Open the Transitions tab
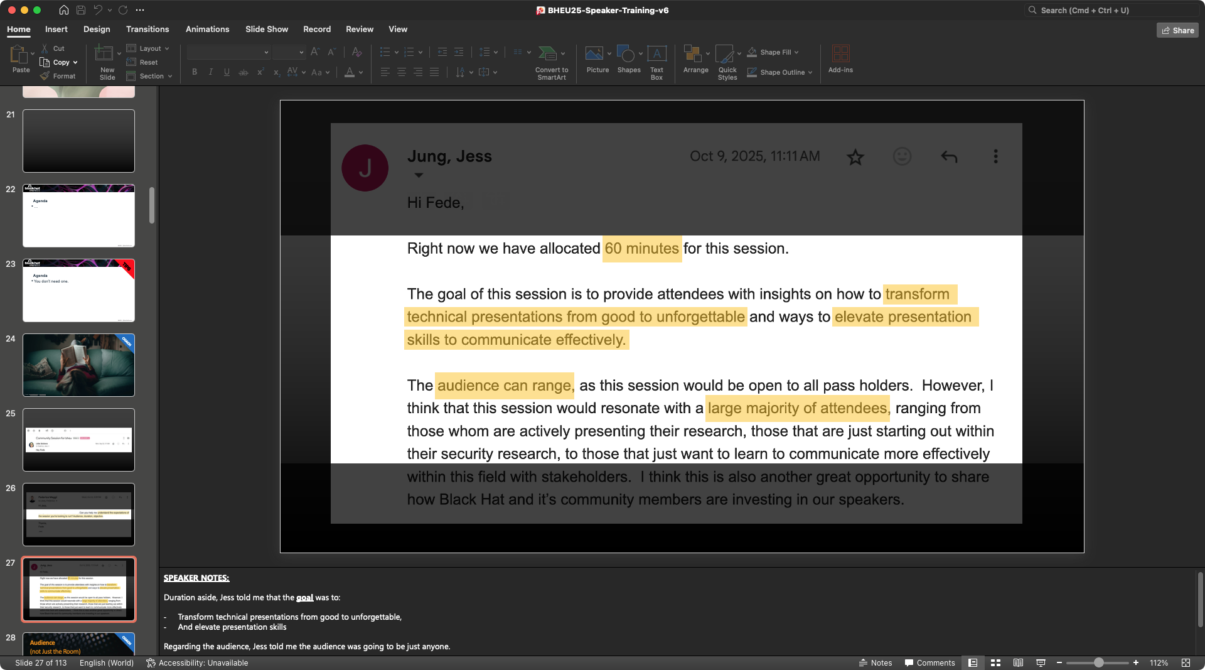The width and height of the screenshot is (1205, 670). (147, 30)
